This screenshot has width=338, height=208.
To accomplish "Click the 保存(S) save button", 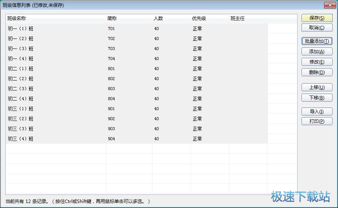I will (317, 18).
